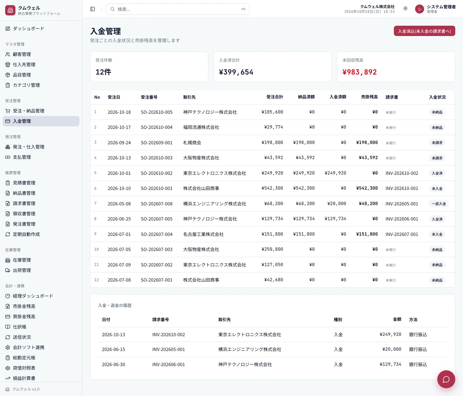Open 入金管理 in the sidebar
Viewport: 463px width, 396px height.
[x=41, y=121]
